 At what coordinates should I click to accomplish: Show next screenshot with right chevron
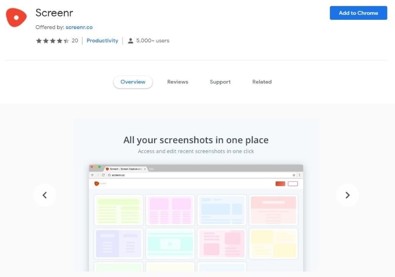tap(347, 195)
